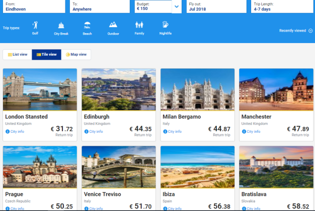Click the Ibiza title

point(169,194)
